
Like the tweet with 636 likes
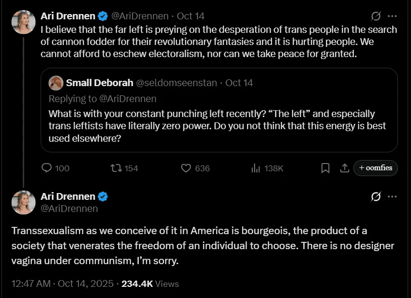click(x=187, y=168)
